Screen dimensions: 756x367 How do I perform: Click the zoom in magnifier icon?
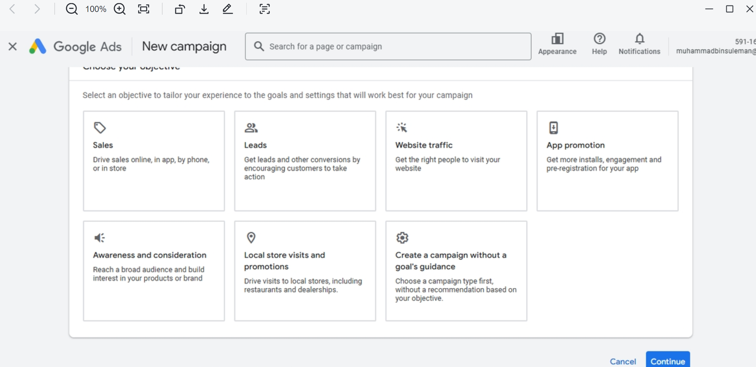[x=120, y=9]
